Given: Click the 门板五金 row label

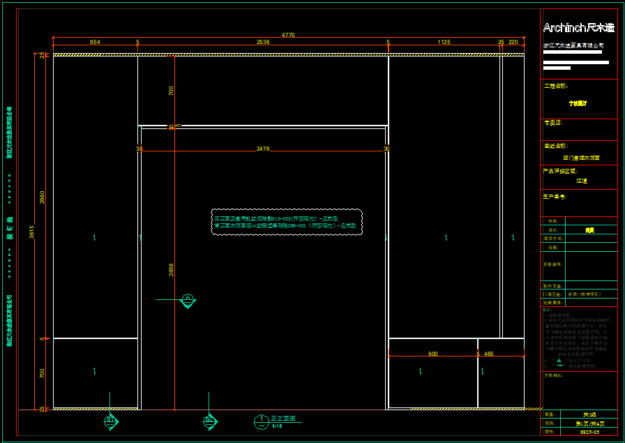Looking at the screenshot, I should pos(553,294).
